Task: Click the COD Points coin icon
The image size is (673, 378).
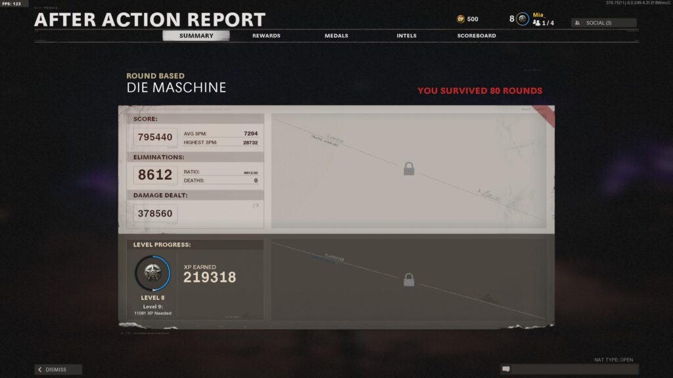Action: point(461,19)
